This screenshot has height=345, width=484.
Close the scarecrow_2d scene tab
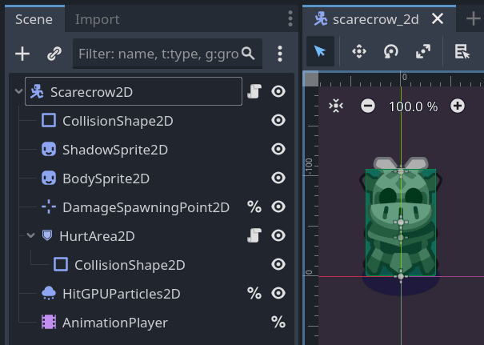[x=438, y=19]
